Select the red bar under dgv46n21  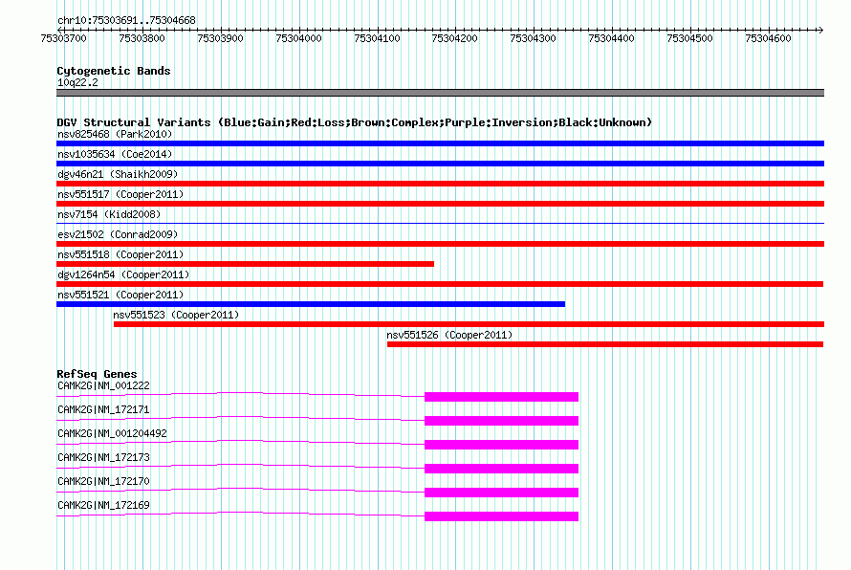pos(440,184)
